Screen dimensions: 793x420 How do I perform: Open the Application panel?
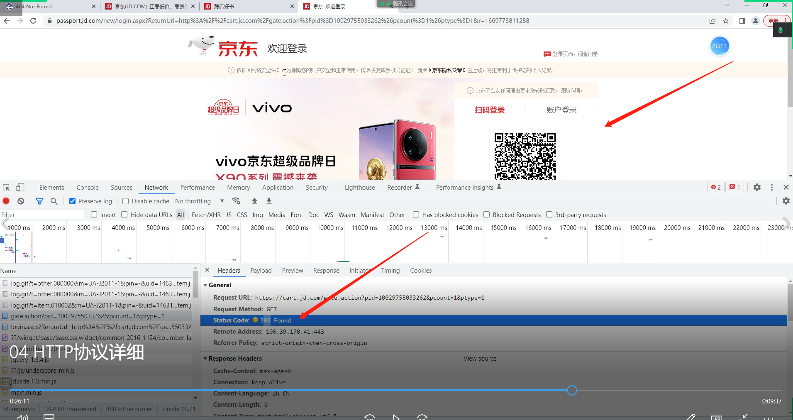coord(278,188)
